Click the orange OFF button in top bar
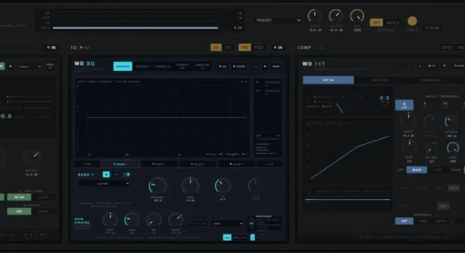465x253 pixels. (376, 23)
